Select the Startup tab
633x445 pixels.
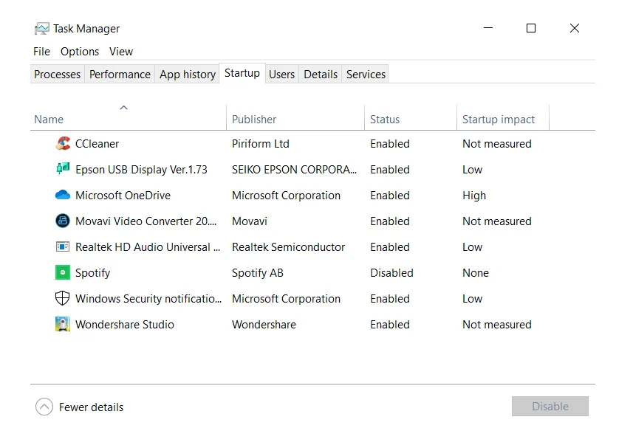click(x=242, y=73)
